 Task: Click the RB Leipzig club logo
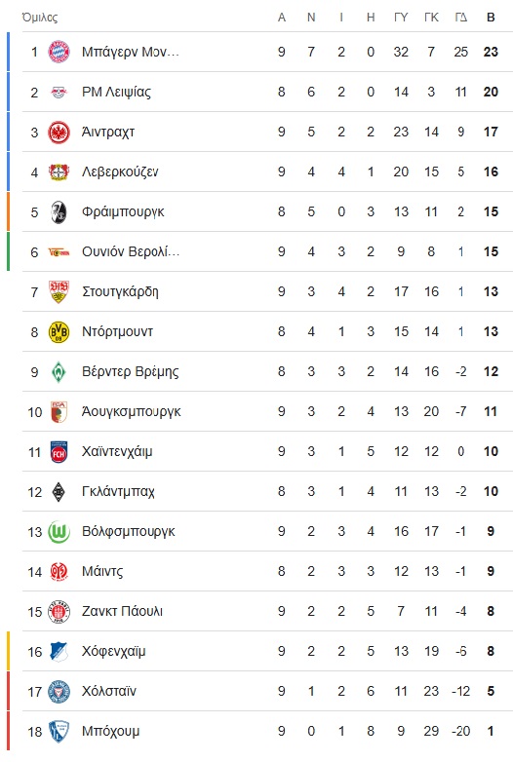59,92
